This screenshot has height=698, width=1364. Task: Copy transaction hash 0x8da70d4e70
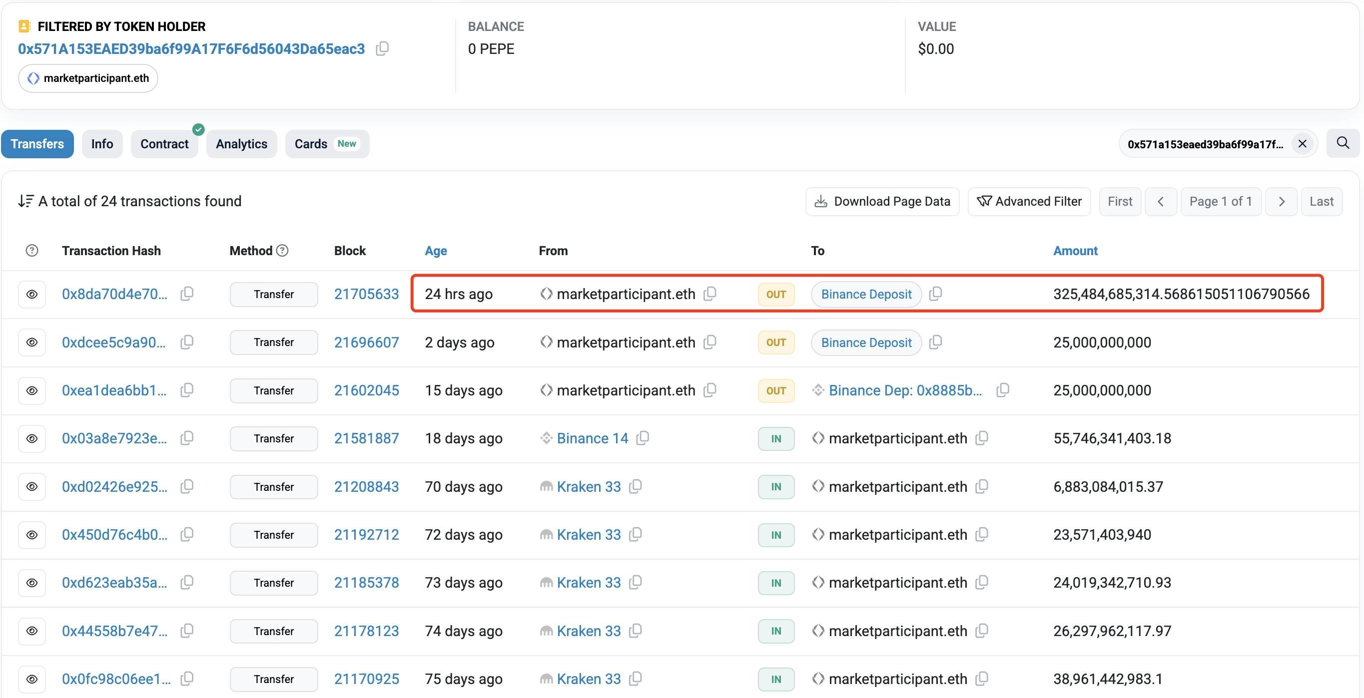(187, 294)
